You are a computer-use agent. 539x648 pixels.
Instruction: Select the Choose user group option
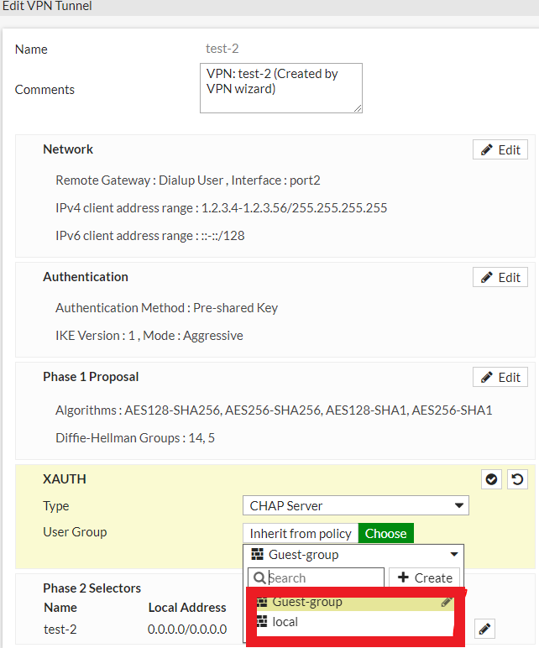coord(386,534)
